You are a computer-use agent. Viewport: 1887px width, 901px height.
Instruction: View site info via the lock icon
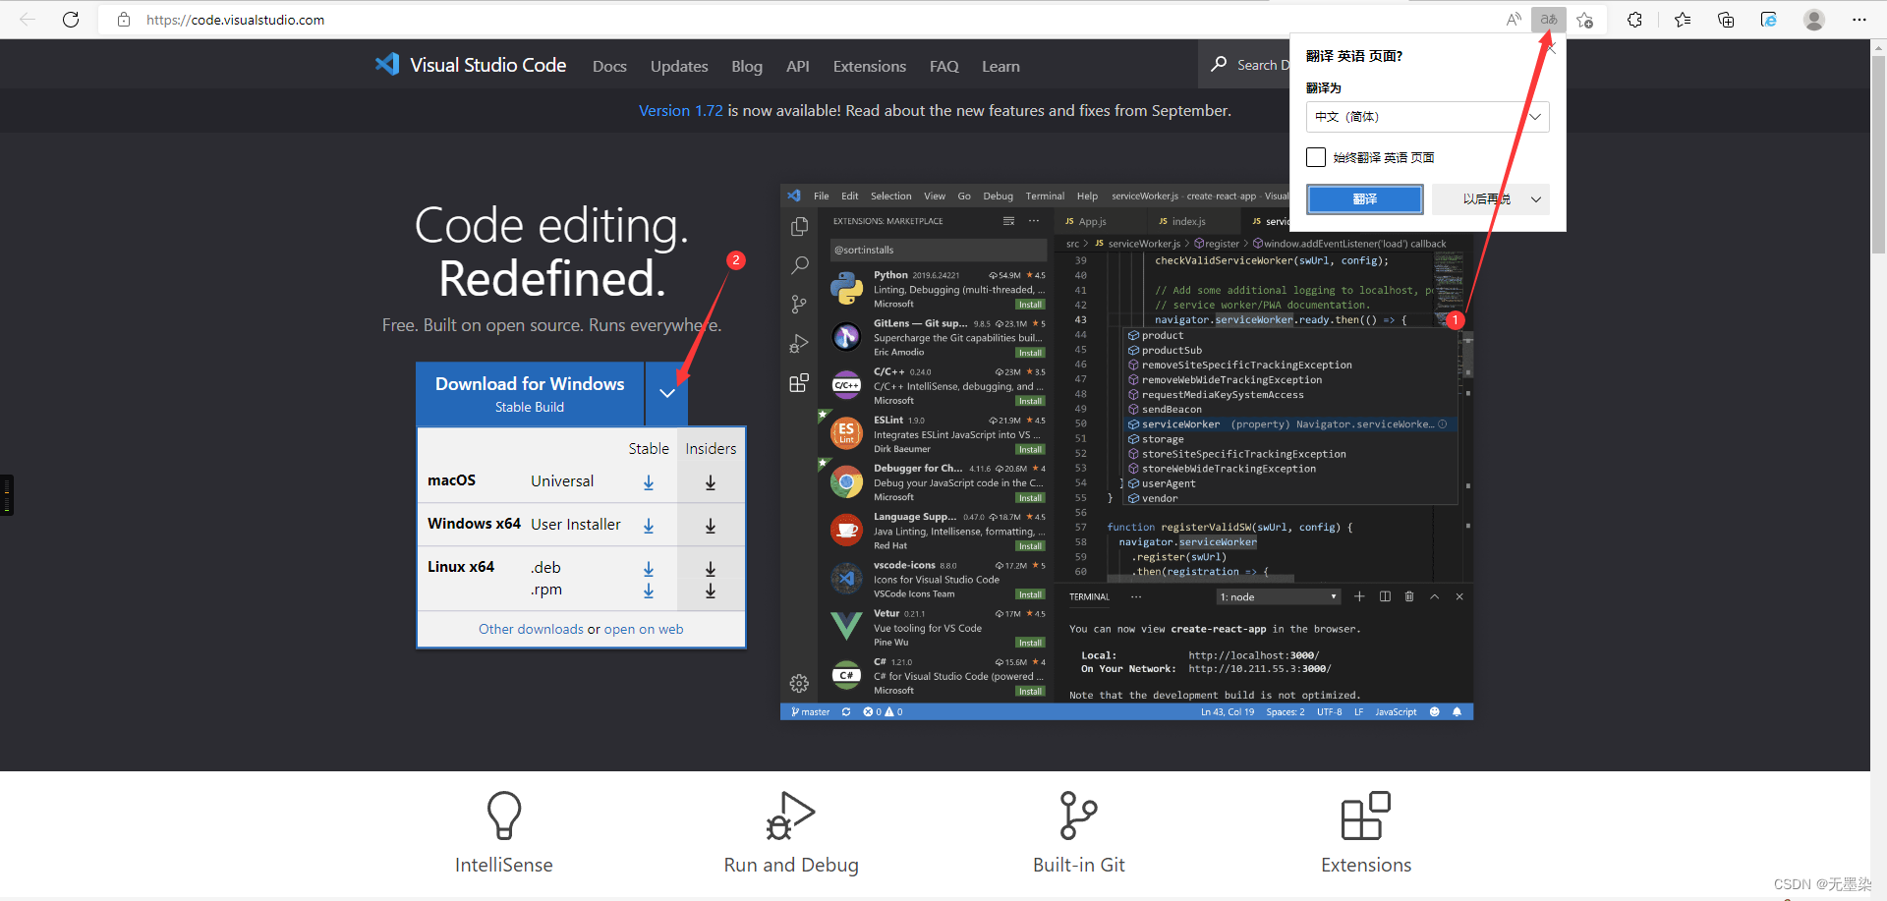click(x=124, y=20)
